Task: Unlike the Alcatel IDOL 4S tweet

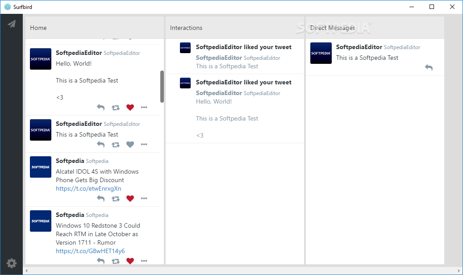Action: click(130, 199)
